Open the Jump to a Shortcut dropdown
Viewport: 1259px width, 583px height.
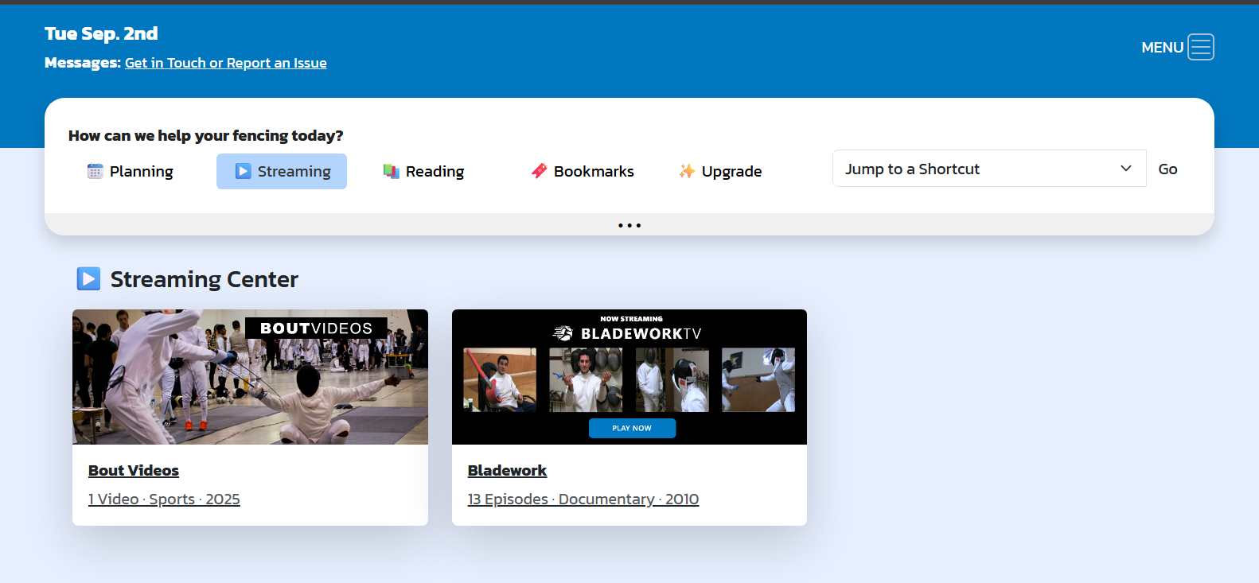click(989, 169)
